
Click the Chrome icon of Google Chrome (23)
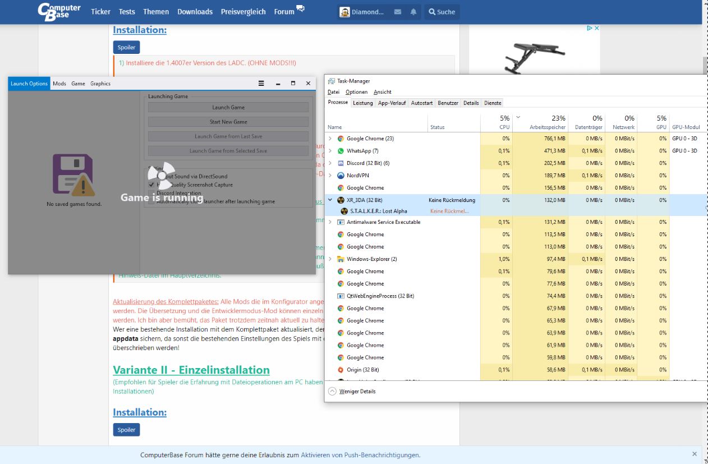click(x=341, y=139)
